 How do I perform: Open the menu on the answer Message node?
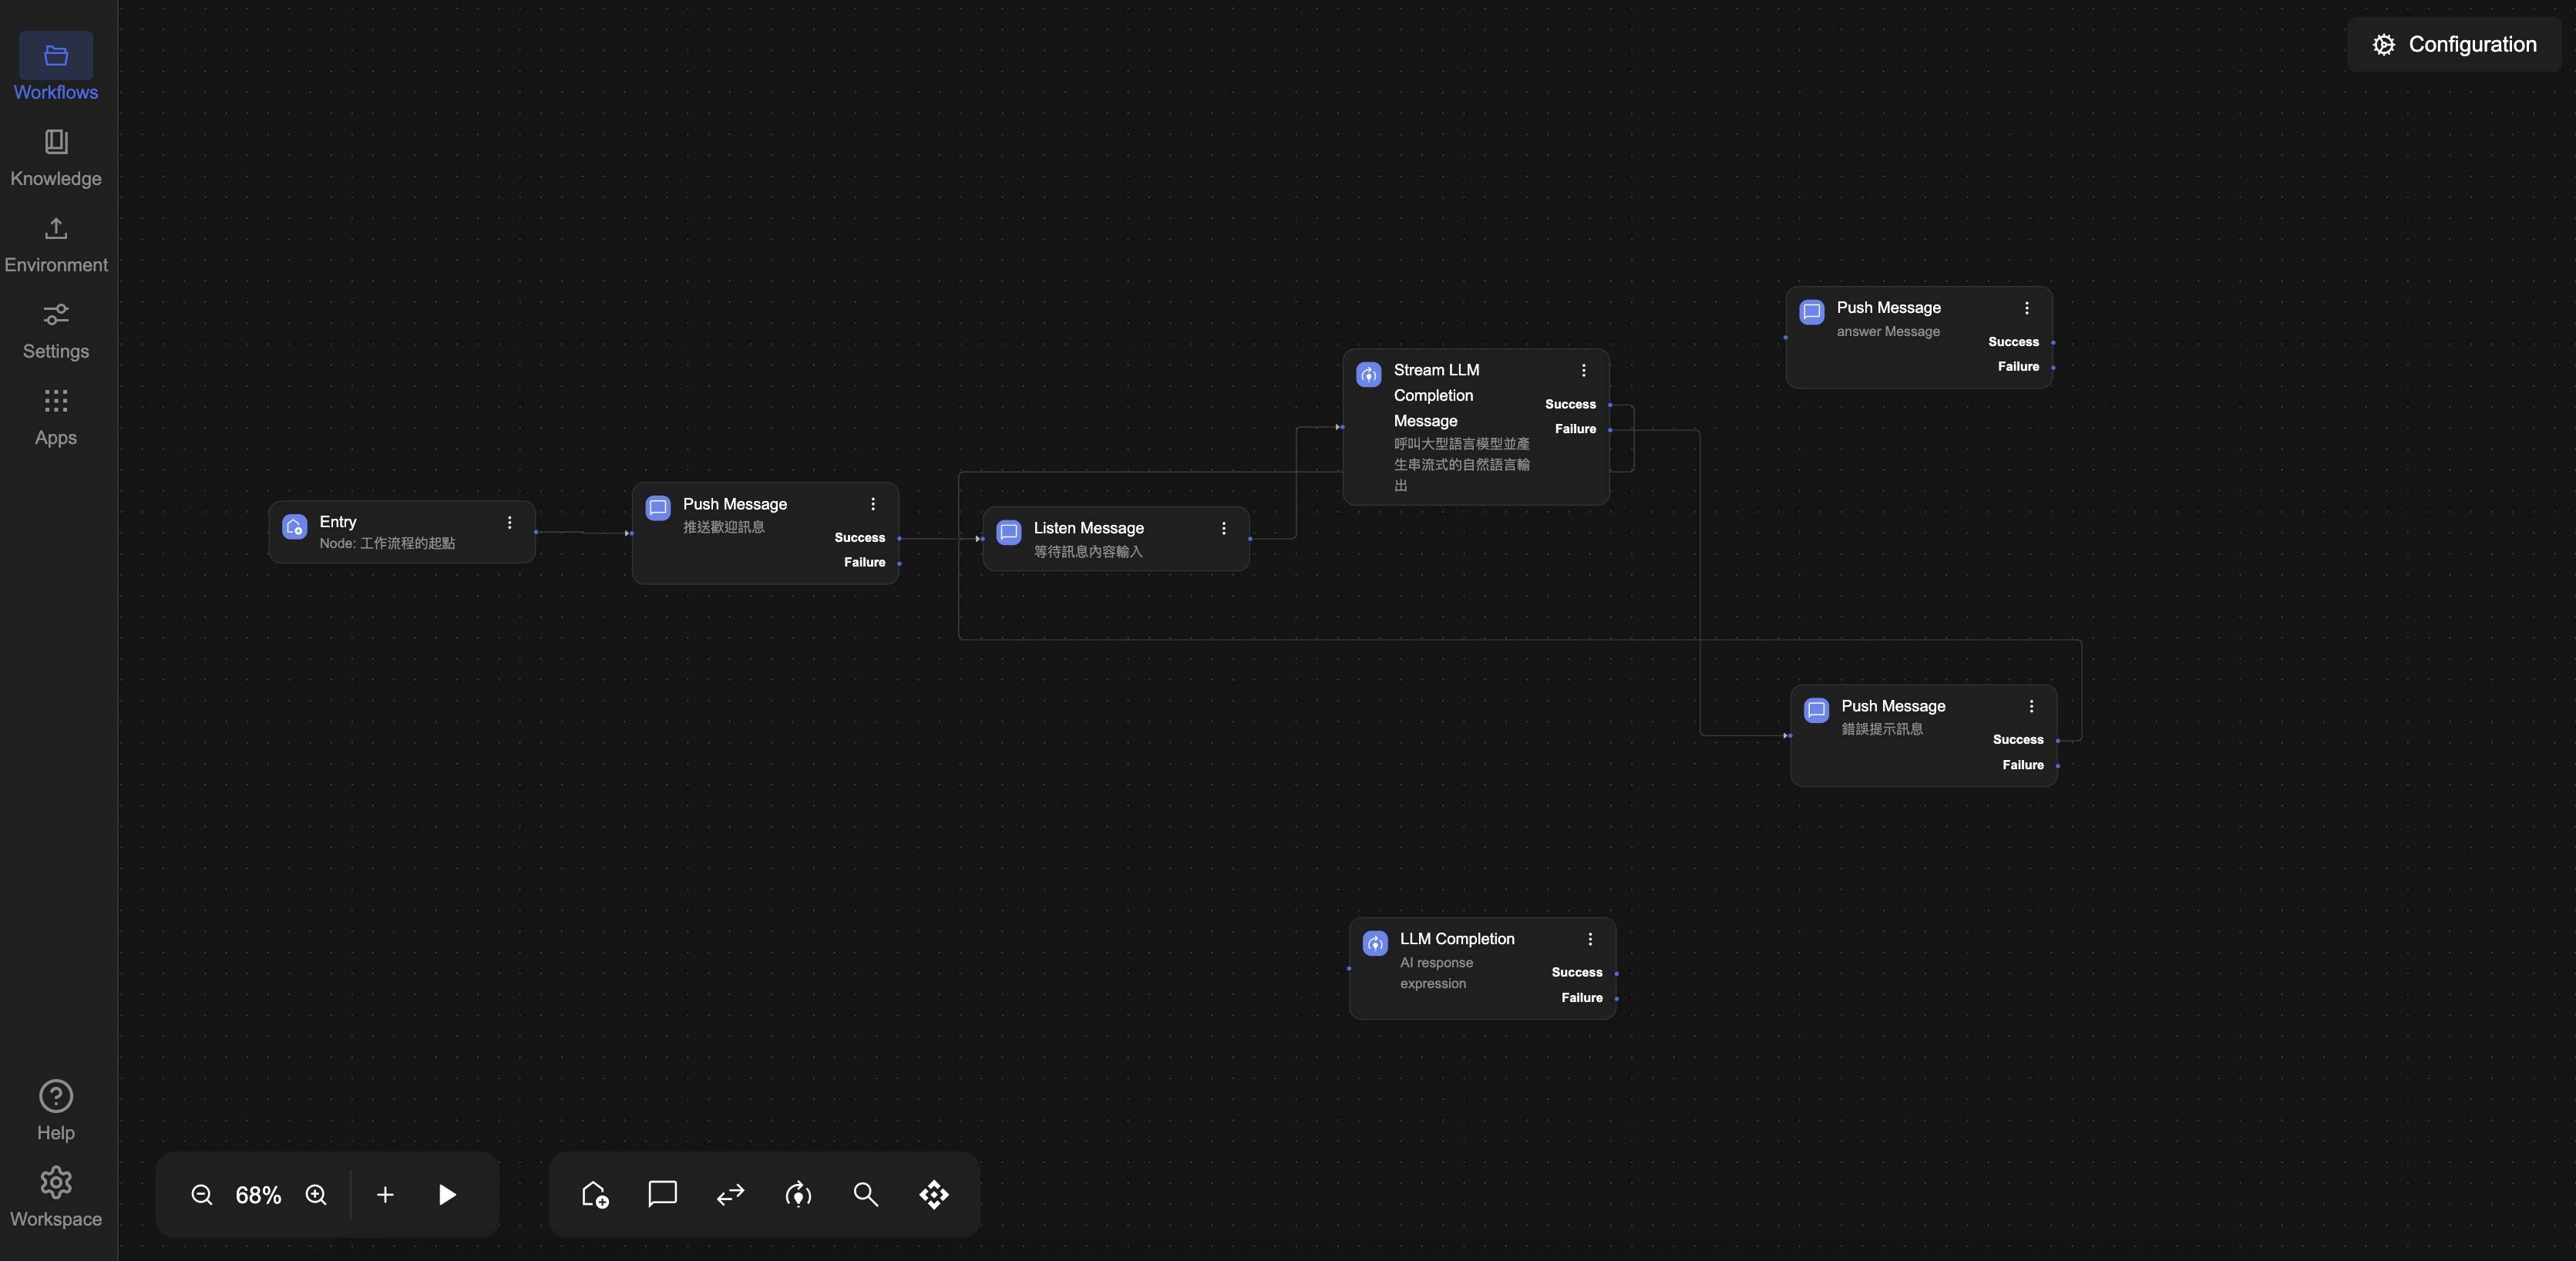(x=2028, y=308)
